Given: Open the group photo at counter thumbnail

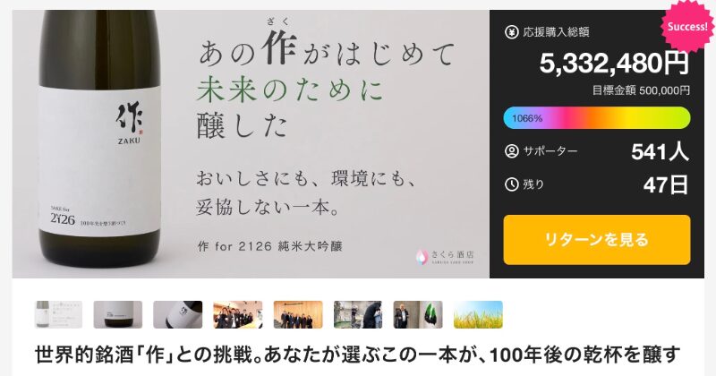Looking at the screenshot, I should [x=238, y=314].
